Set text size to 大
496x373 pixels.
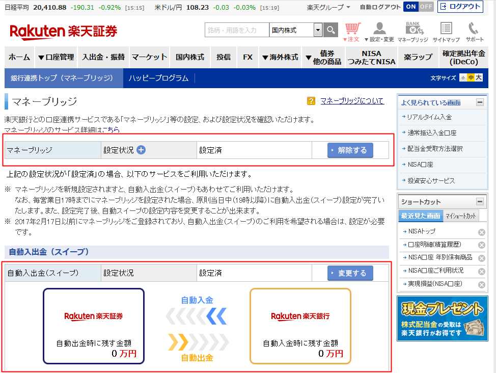click(x=479, y=77)
